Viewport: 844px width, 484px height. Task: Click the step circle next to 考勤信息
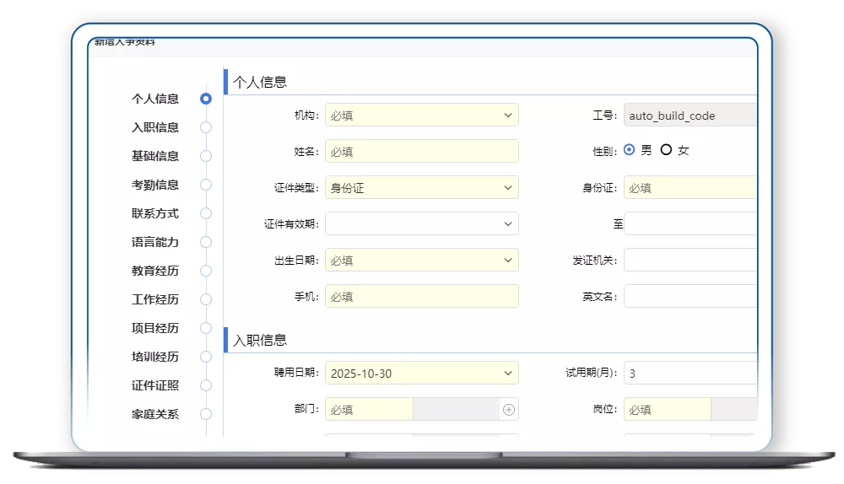(x=206, y=185)
